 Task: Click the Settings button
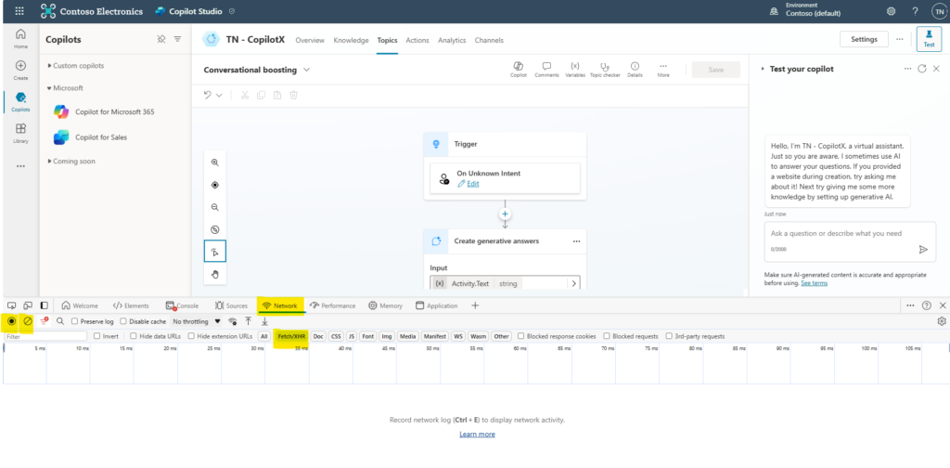pos(863,39)
